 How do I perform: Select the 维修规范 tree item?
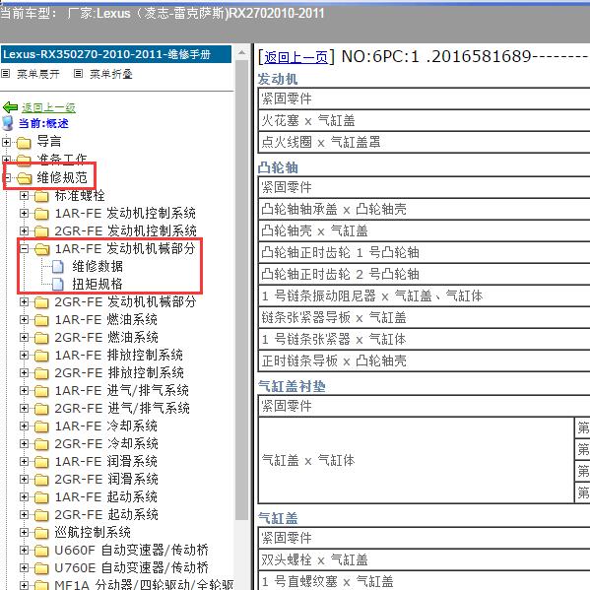point(62,178)
